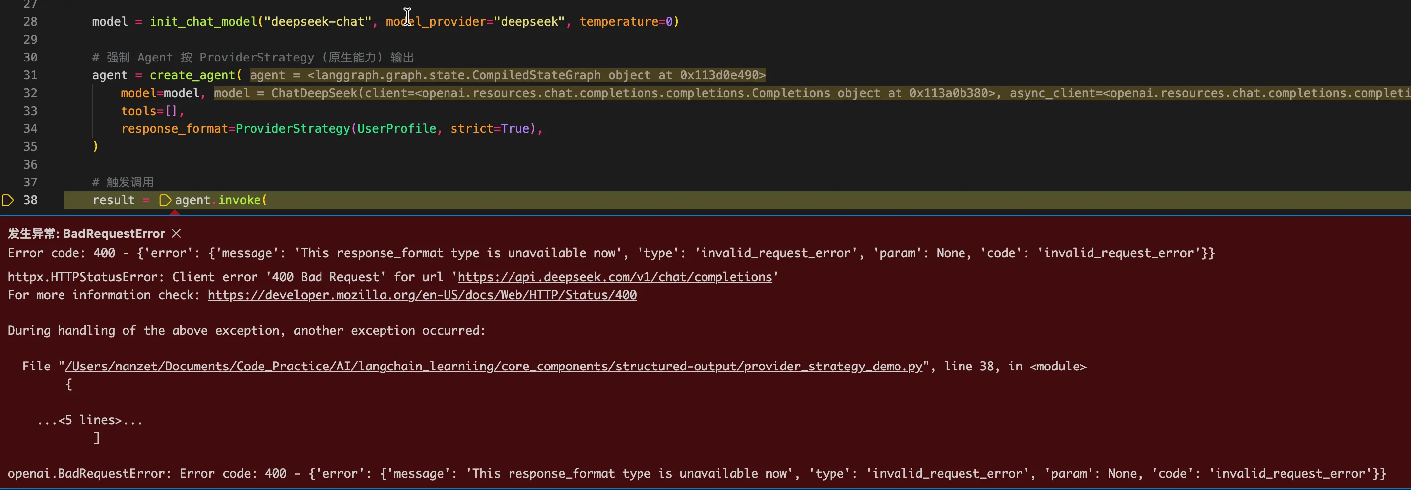Click the "deepseek-chat" string argument

pyautogui.click(x=318, y=22)
